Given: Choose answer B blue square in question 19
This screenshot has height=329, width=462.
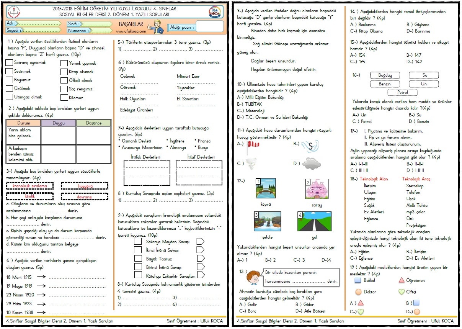Looking at the screenshot, I should pos(416,303).
